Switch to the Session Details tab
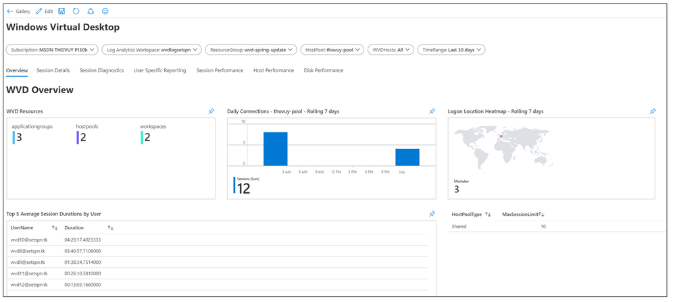The image size is (675, 303). tap(53, 70)
